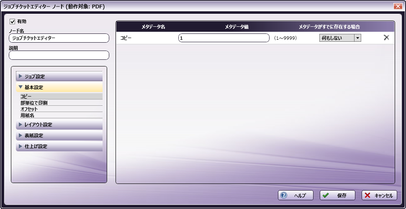Click the メタデータ名 column header
The width and height of the screenshot is (406, 209).
click(153, 27)
